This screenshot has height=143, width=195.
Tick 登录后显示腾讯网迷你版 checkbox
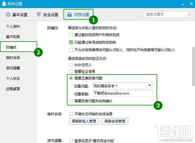click(x=71, y=141)
